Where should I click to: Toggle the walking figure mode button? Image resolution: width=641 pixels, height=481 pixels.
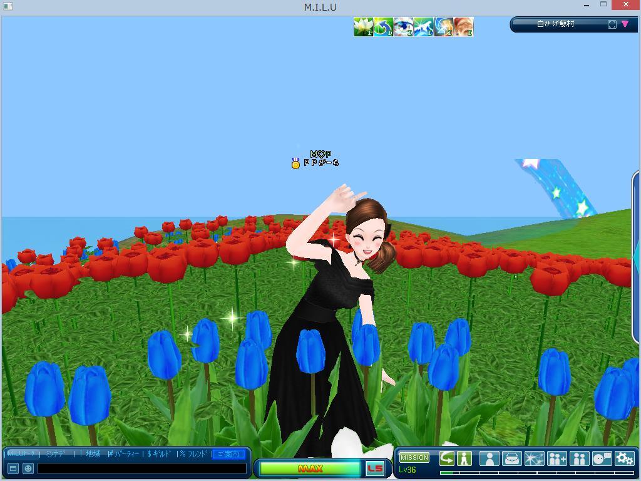click(x=464, y=458)
